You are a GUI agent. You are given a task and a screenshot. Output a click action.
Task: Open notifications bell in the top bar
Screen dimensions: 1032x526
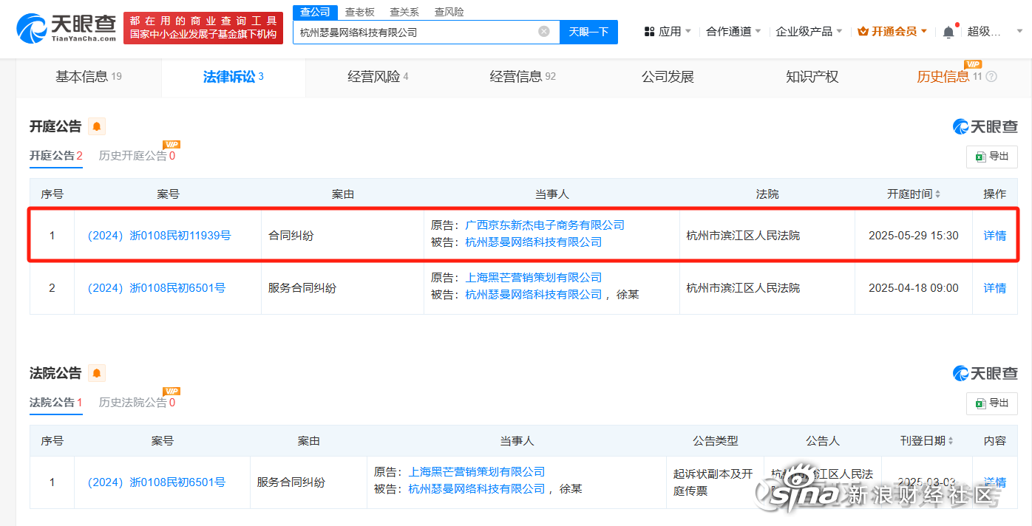[x=948, y=32]
